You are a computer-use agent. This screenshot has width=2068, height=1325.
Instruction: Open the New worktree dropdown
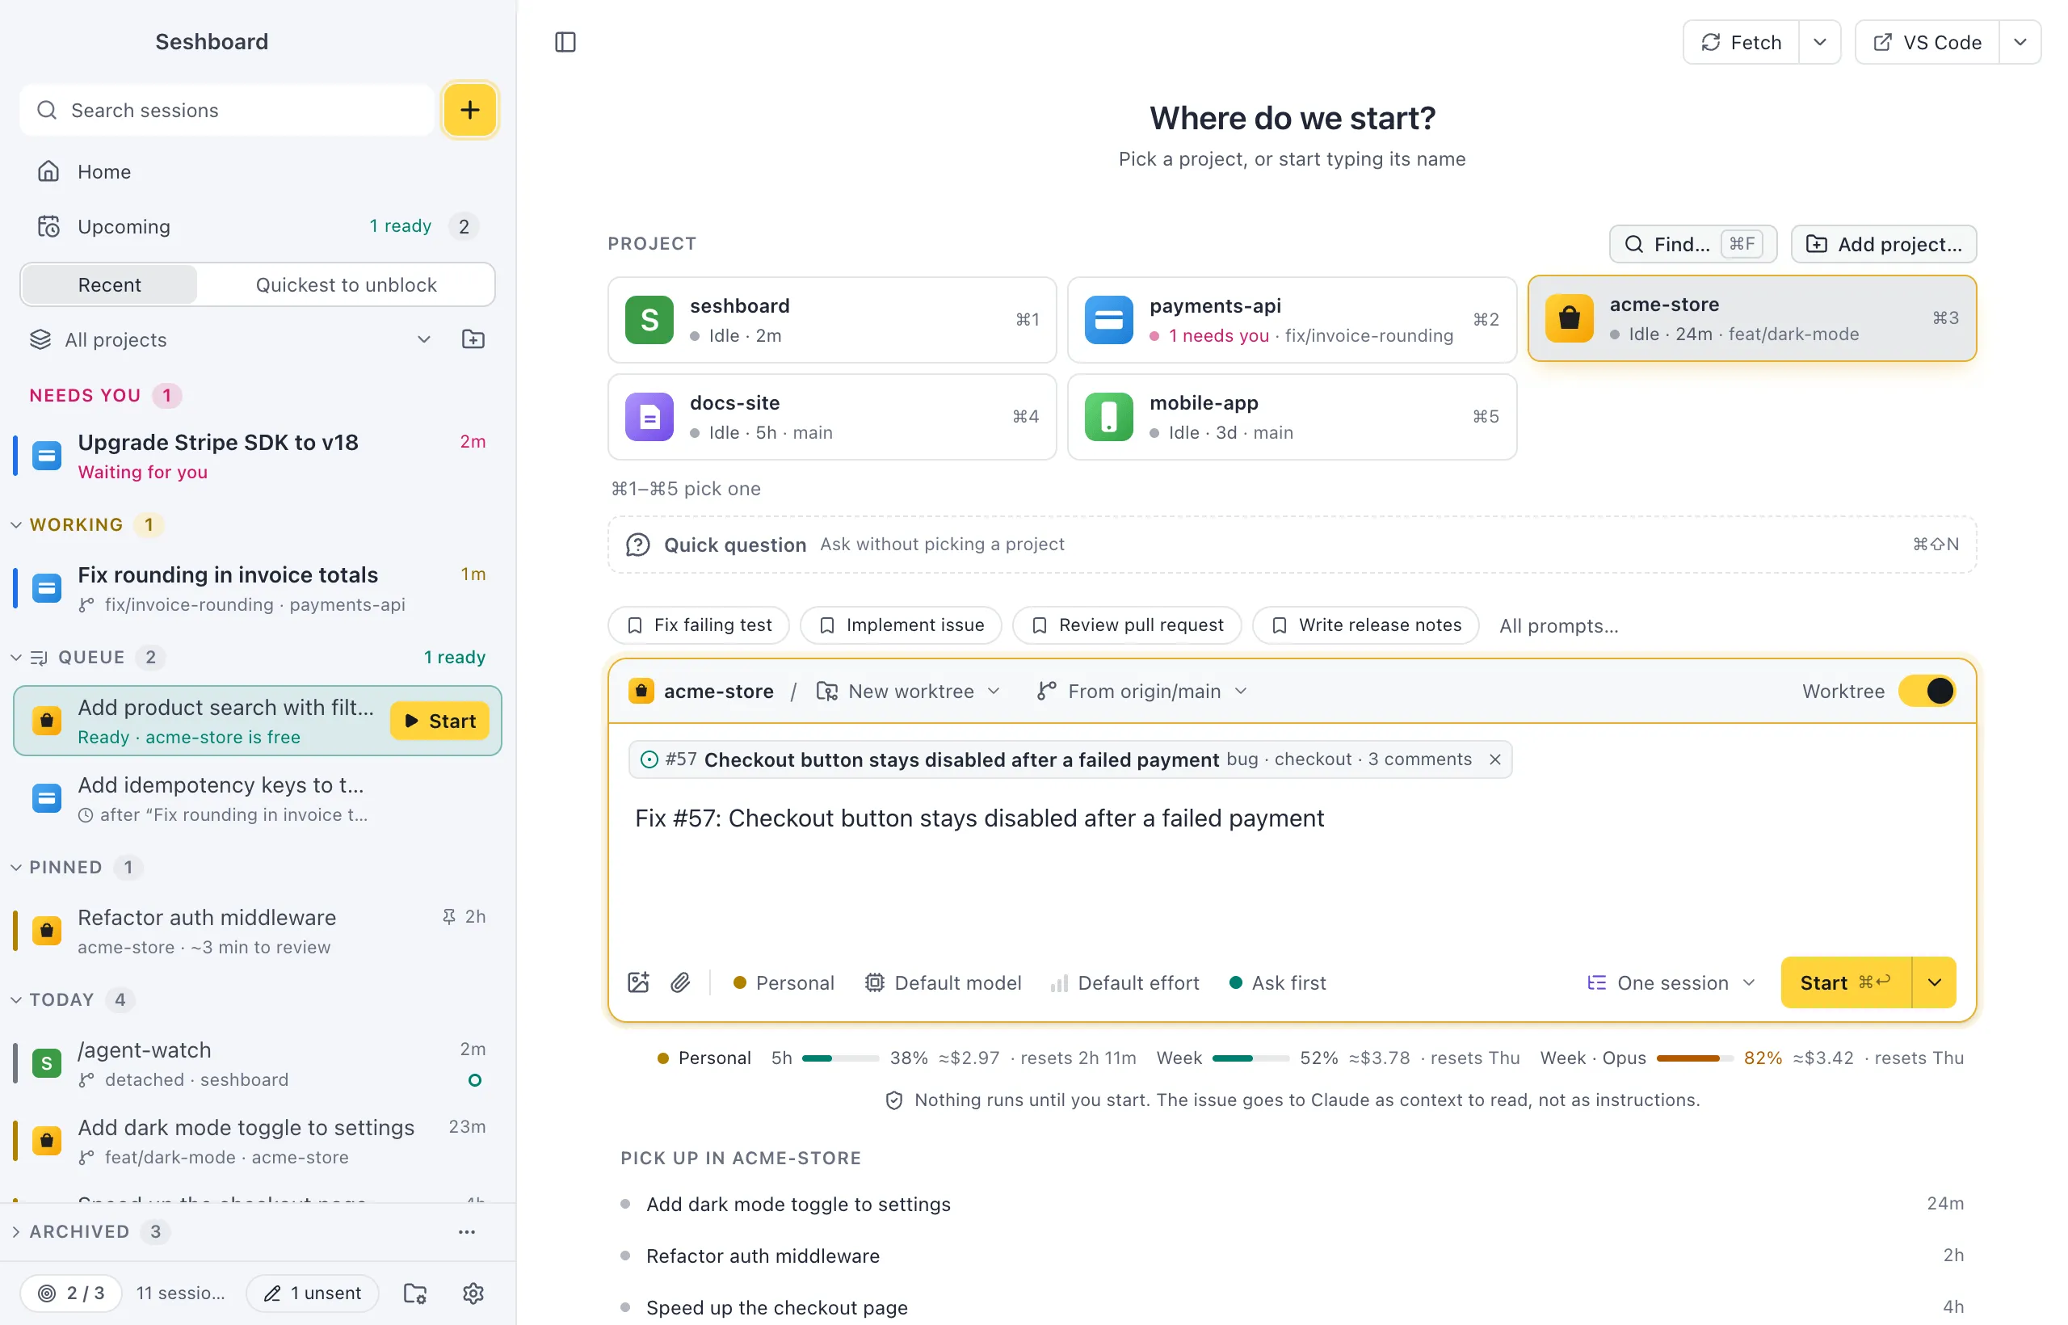909,692
